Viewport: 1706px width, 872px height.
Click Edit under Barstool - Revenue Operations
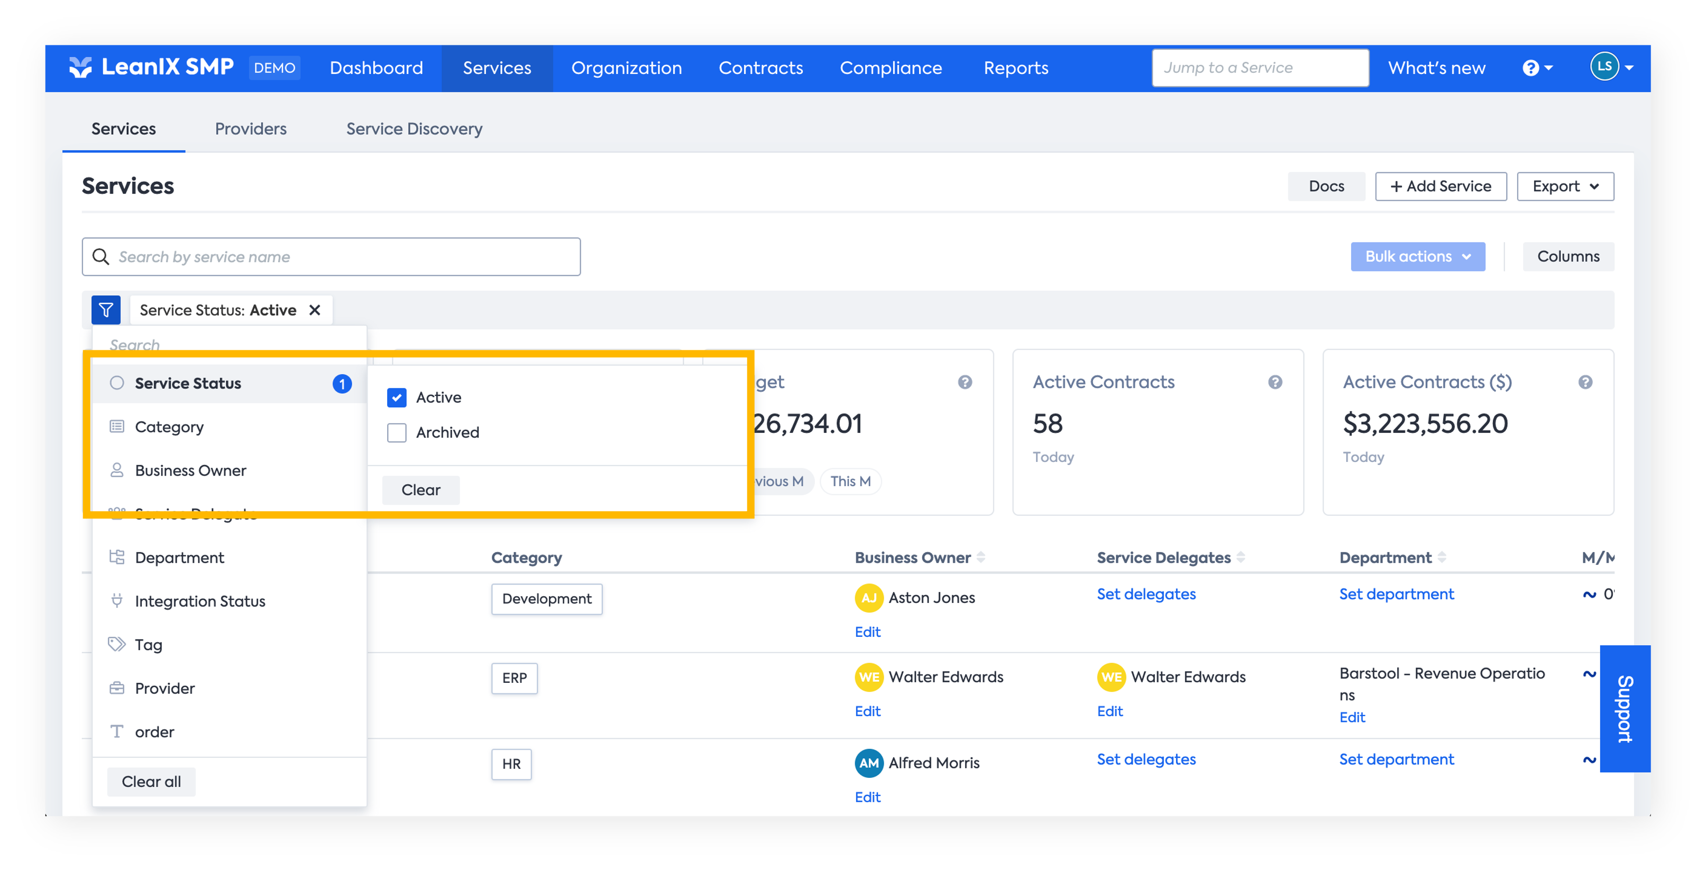(x=1352, y=717)
